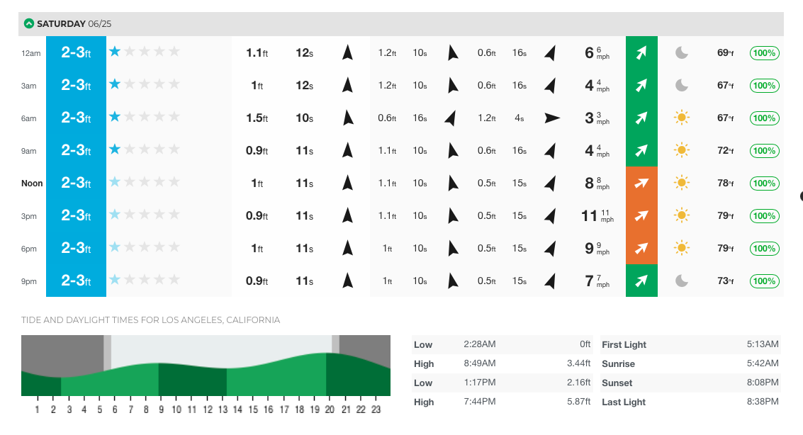Click the sun icon in the 6am row
Screen dimensions: 803x435
682,118
